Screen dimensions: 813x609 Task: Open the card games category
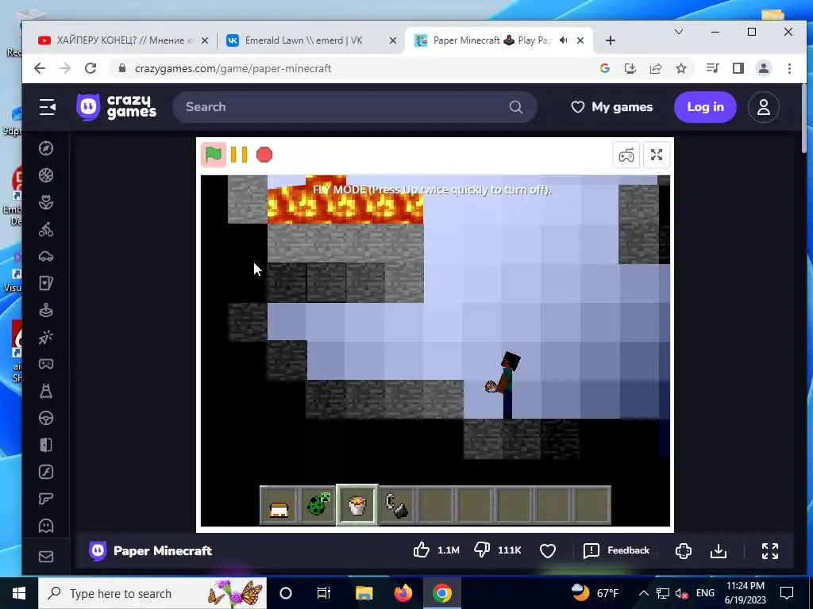point(46,283)
